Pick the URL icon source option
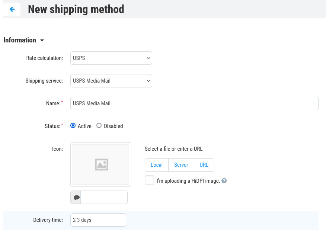Screen dimensions: 326x230 pos(204,165)
